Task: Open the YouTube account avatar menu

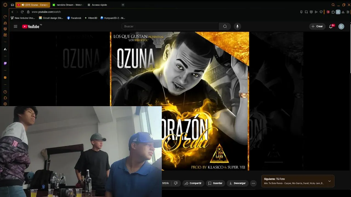Action: coord(341,27)
